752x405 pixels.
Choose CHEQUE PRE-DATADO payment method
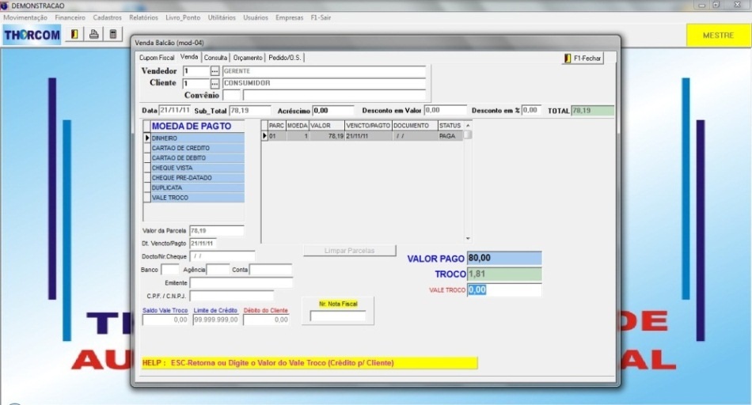coord(197,178)
